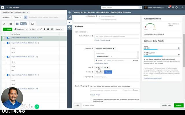This screenshot has width=185, height=115.
Task: Toggle the BOGO [41-50 - F] ad set
Action: coord(8,43)
